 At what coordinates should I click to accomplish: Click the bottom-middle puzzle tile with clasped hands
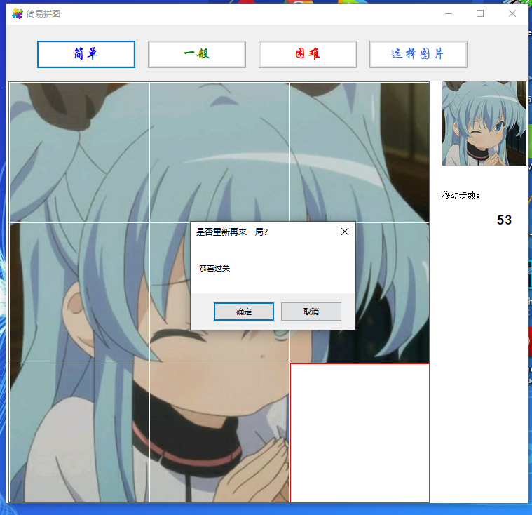pos(219,433)
